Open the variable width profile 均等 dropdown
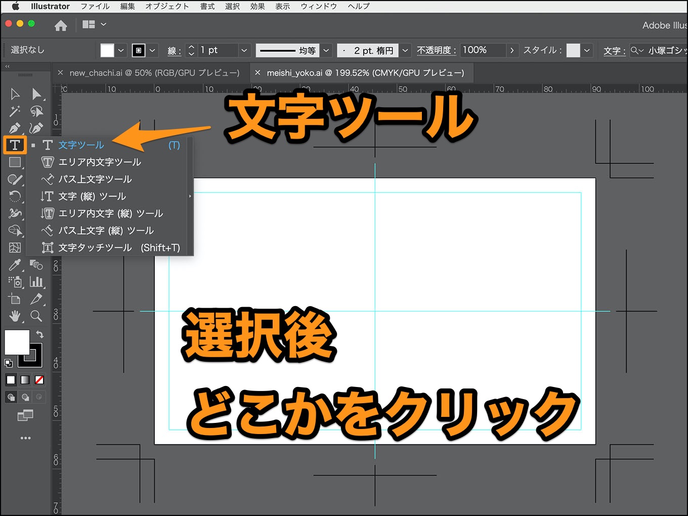This screenshot has height=516, width=688. coord(326,51)
